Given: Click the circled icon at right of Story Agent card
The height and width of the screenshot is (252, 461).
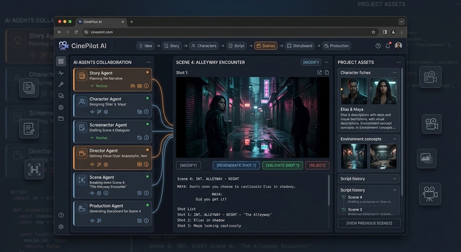Looking at the screenshot, I should click(146, 86).
